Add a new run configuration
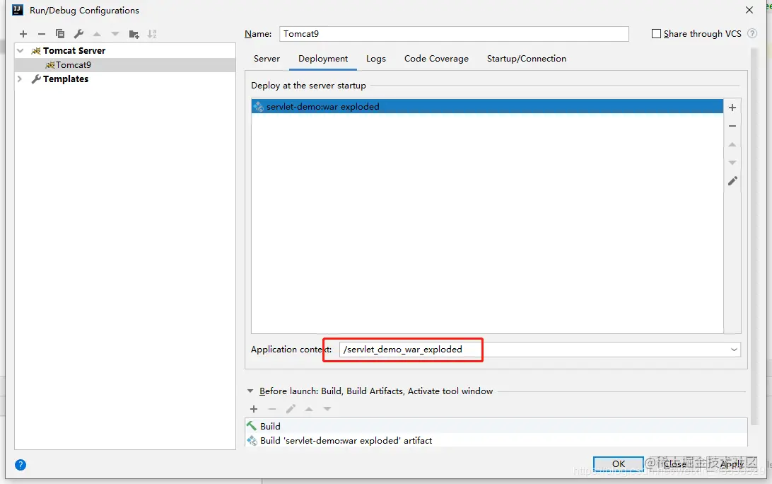Viewport: 772px width, 484px height. [x=23, y=34]
